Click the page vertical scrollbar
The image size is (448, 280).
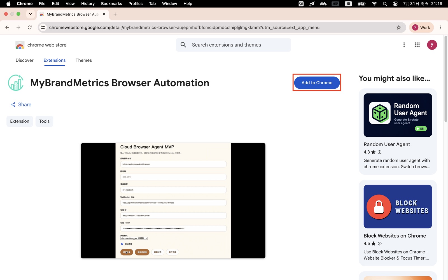pos(445,79)
